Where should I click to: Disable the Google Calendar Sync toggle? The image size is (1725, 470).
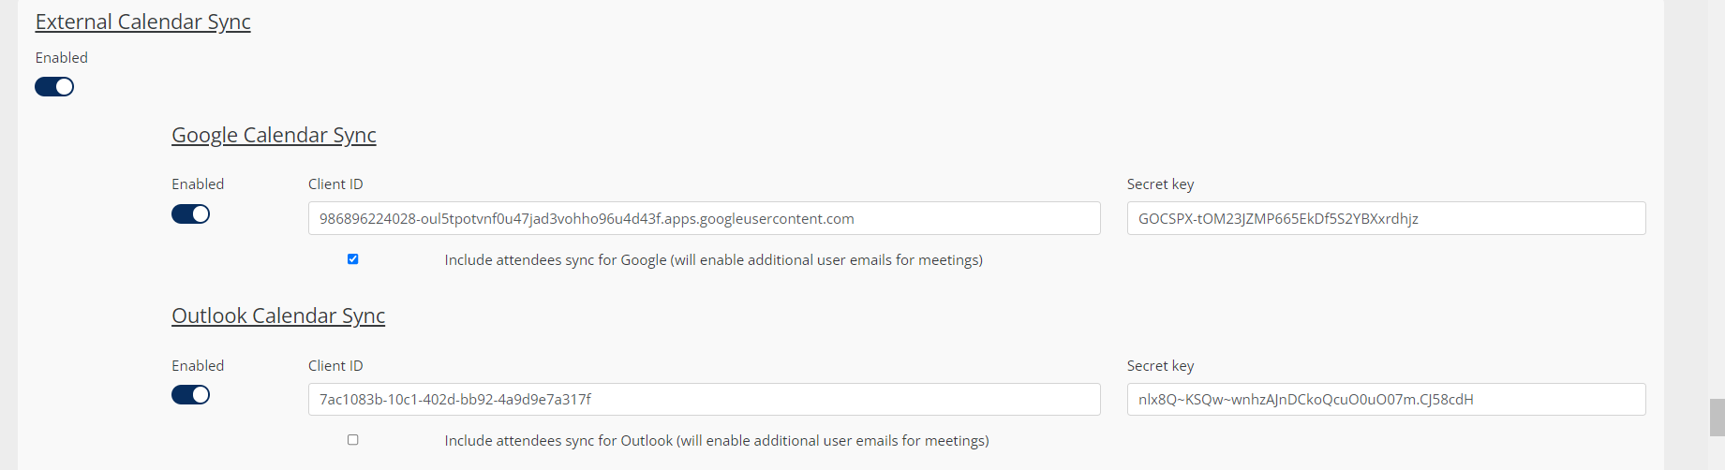190,214
